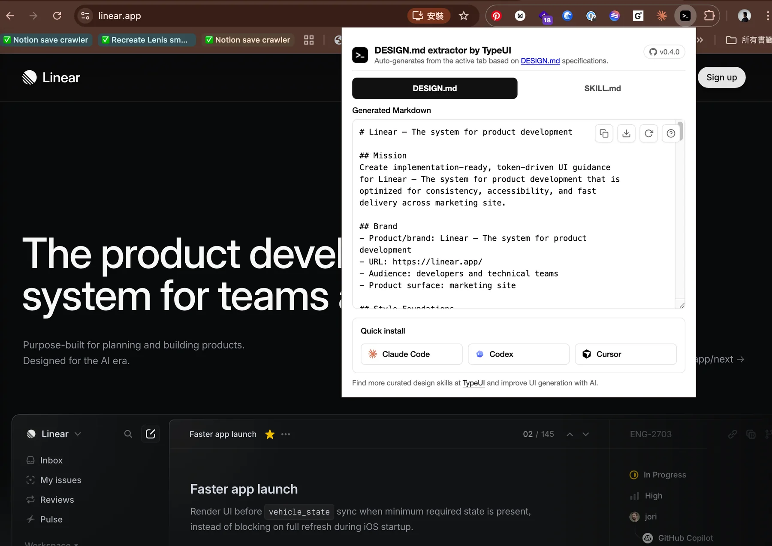
Task: Open the bookmarks bar grid apps icon
Action: click(309, 40)
